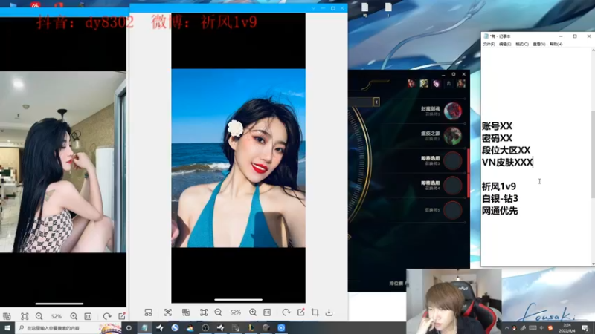The width and height of the screenshot is (595, 334).
Task: Fit image to window in center viewer
Action: (x=204, y=312)
